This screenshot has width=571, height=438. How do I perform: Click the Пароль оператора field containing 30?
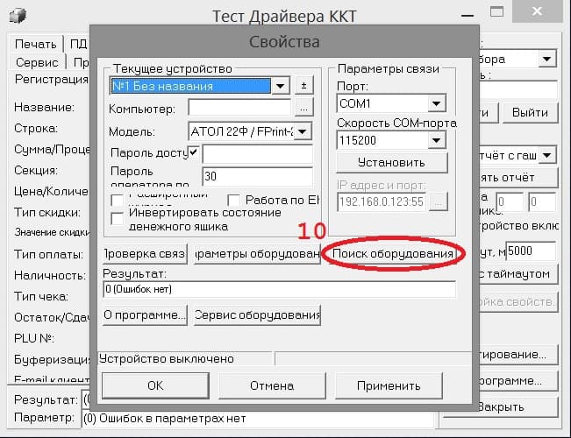pos(258,176)
